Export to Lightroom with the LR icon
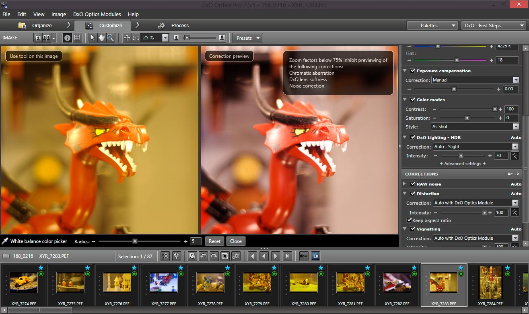The height and width of the screenshot is (314, 529). pos(315,256)
